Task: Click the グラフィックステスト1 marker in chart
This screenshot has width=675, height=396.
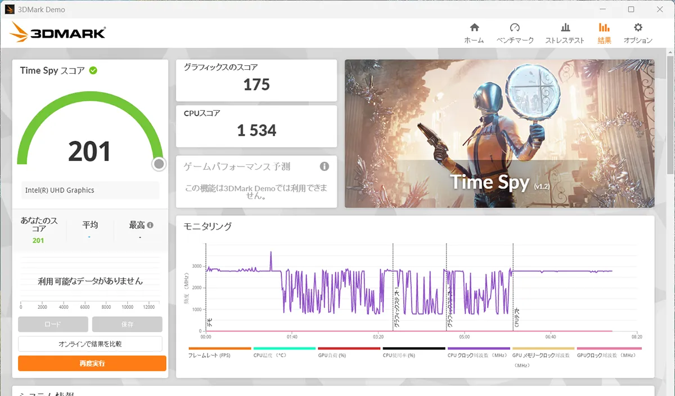Action: [396, 308]
